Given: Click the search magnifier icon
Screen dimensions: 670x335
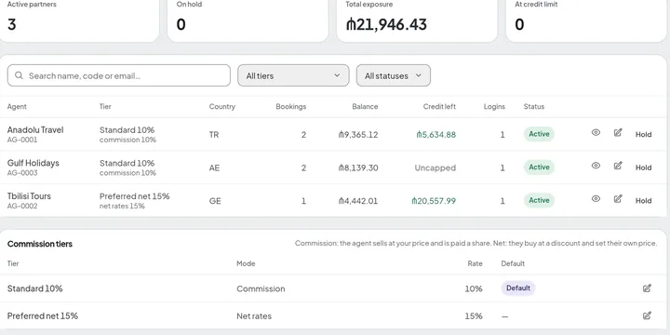Looking at the screenshot, I should click(x=19, y=75).
